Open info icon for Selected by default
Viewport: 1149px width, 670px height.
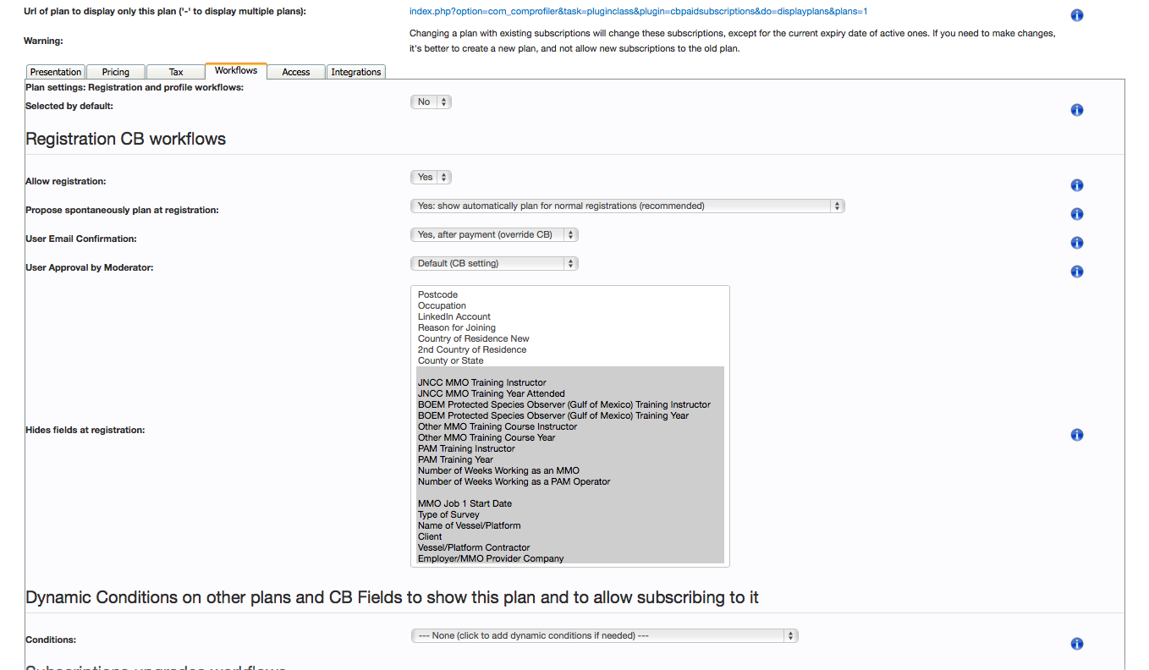click(1077, 110)
